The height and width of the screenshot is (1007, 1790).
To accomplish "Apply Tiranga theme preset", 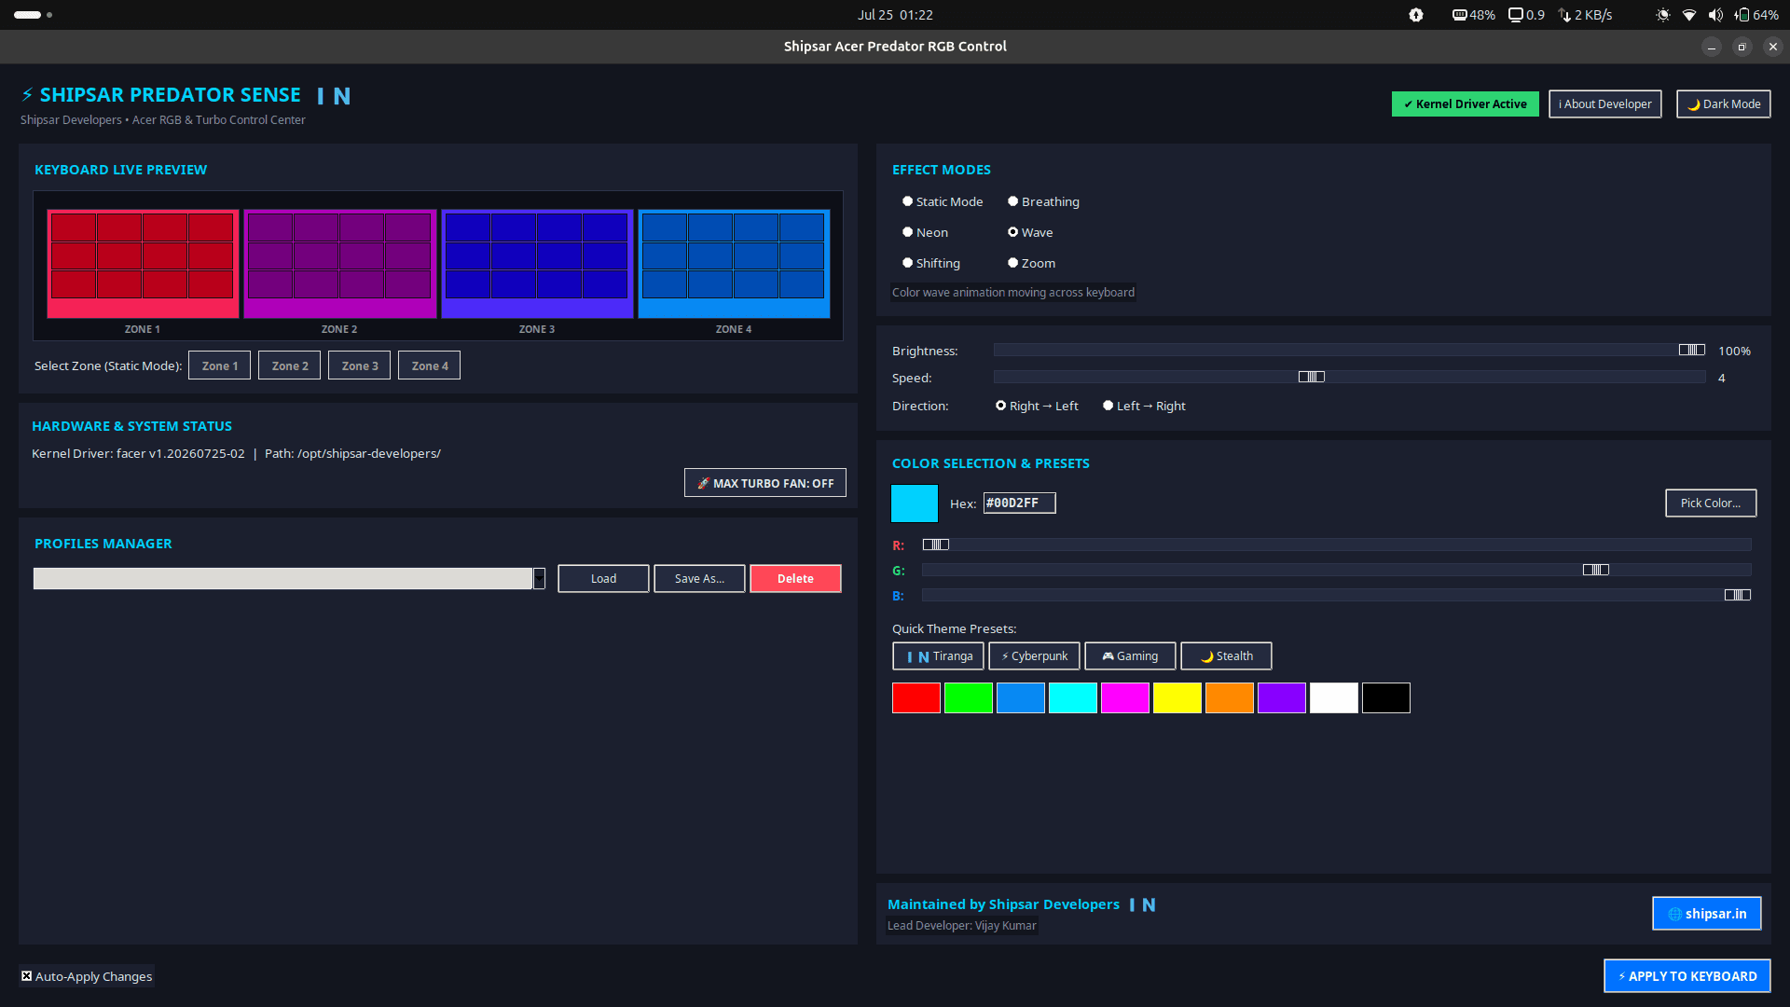I will point(938,655).
